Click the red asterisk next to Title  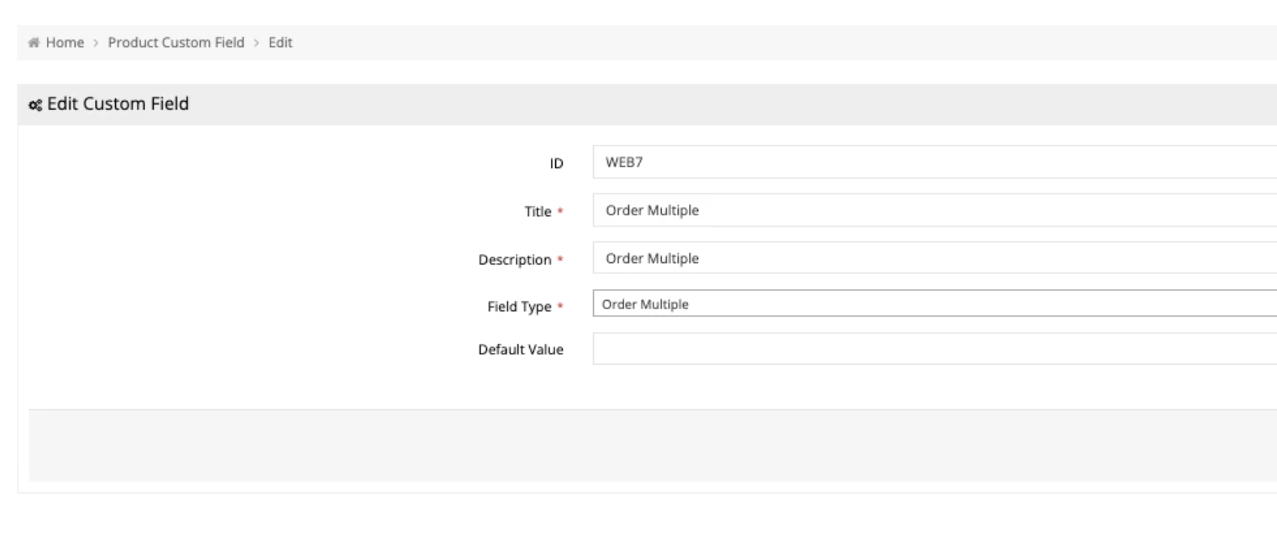click(x=560, y=212)
